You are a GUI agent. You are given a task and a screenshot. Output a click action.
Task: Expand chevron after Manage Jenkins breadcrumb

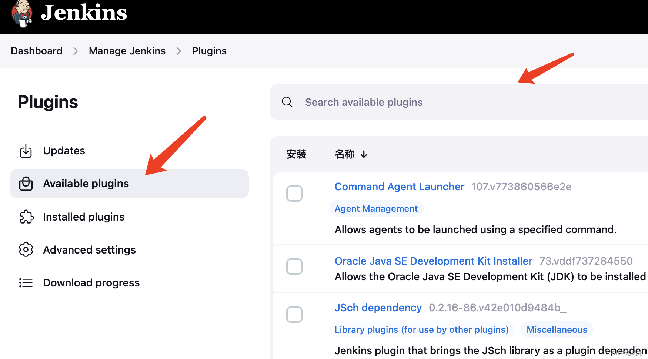pyautogui.click(x=179, y=51)
